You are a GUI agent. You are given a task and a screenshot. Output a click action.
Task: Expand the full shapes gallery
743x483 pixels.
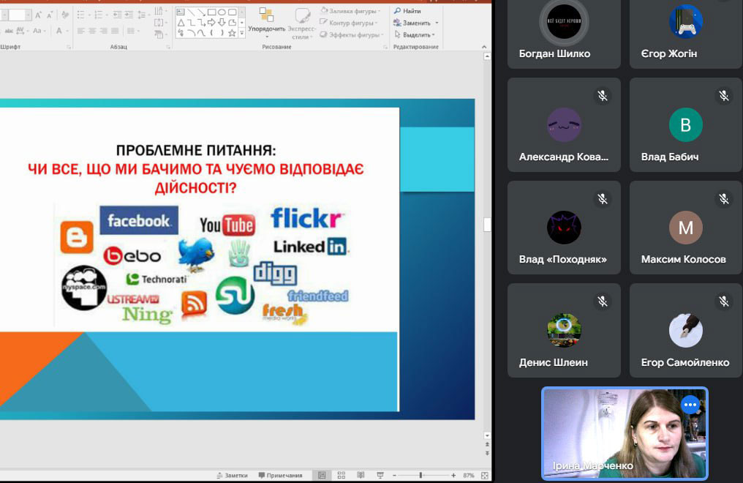pyautogui.click(x=241, y=33)
